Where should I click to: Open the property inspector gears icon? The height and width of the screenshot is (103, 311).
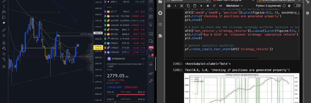307,2
